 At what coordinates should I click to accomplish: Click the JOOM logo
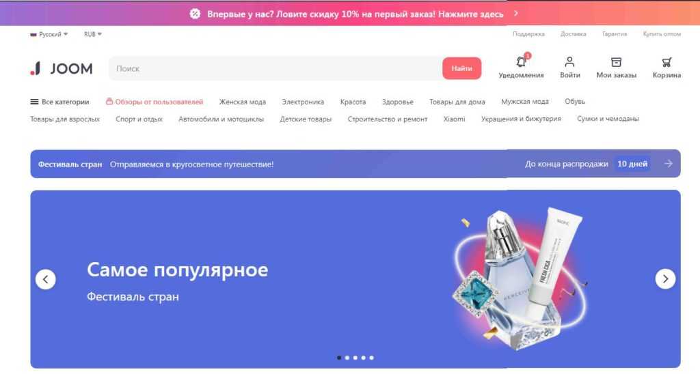pos(61,68)
